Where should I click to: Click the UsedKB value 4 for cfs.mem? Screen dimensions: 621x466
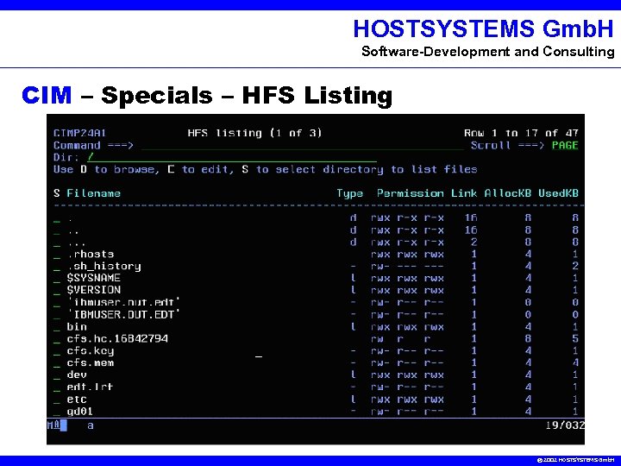(x=575, y=363)
